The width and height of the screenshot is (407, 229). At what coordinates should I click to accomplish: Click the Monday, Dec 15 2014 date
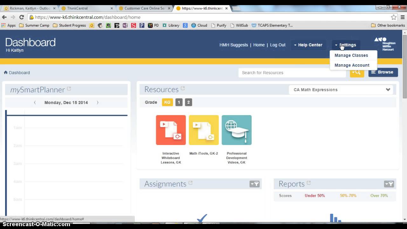click(66, 102)
